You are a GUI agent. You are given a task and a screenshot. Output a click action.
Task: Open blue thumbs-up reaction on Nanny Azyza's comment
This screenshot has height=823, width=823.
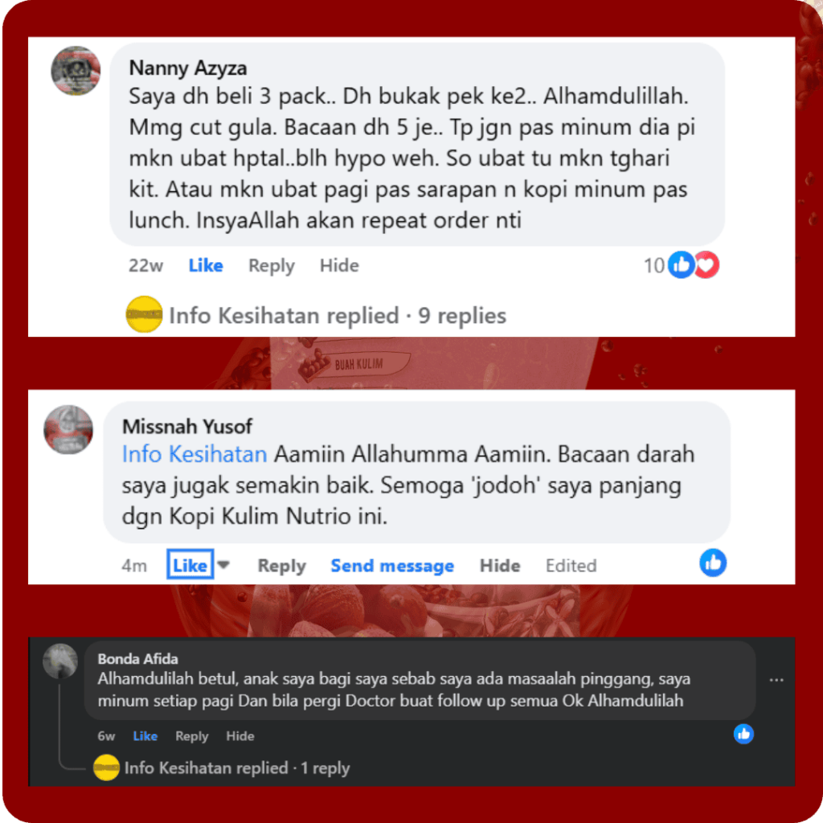click(681, 265)
